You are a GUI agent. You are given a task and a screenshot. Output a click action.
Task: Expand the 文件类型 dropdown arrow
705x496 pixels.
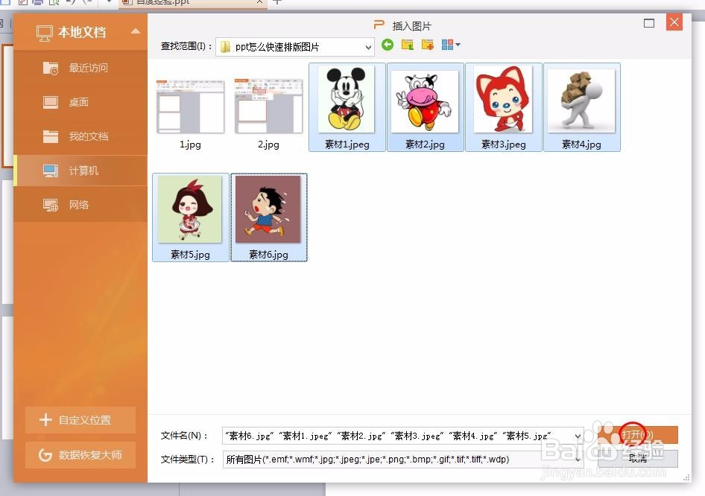pos(578,460)
